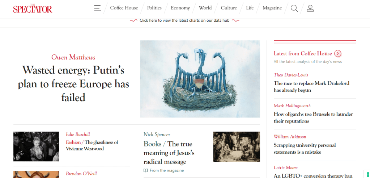
Task: Click the search magnifier icon
Action: click(x=294, y=8)
